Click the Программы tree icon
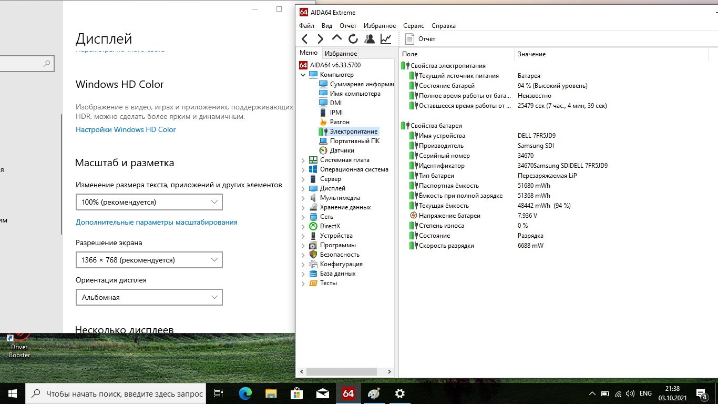This screenshot has height=404, width=718. coord(313,245)
